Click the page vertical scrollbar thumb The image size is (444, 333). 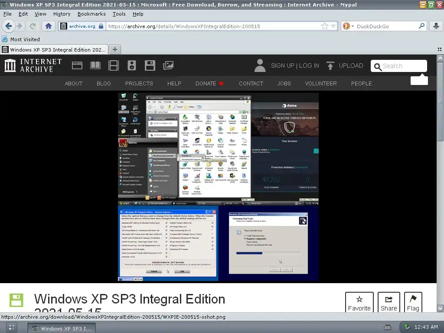[x=440, y=101]
